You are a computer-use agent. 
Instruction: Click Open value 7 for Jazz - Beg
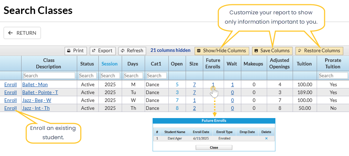pyautogui.click(x=177, y=100)
